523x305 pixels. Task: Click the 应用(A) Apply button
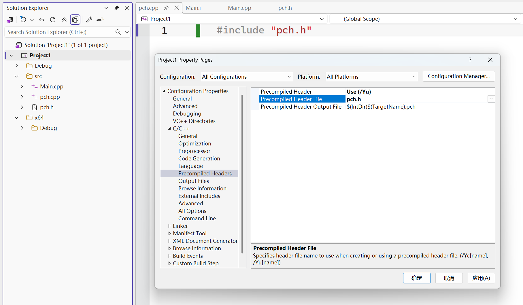click(481, 278)
